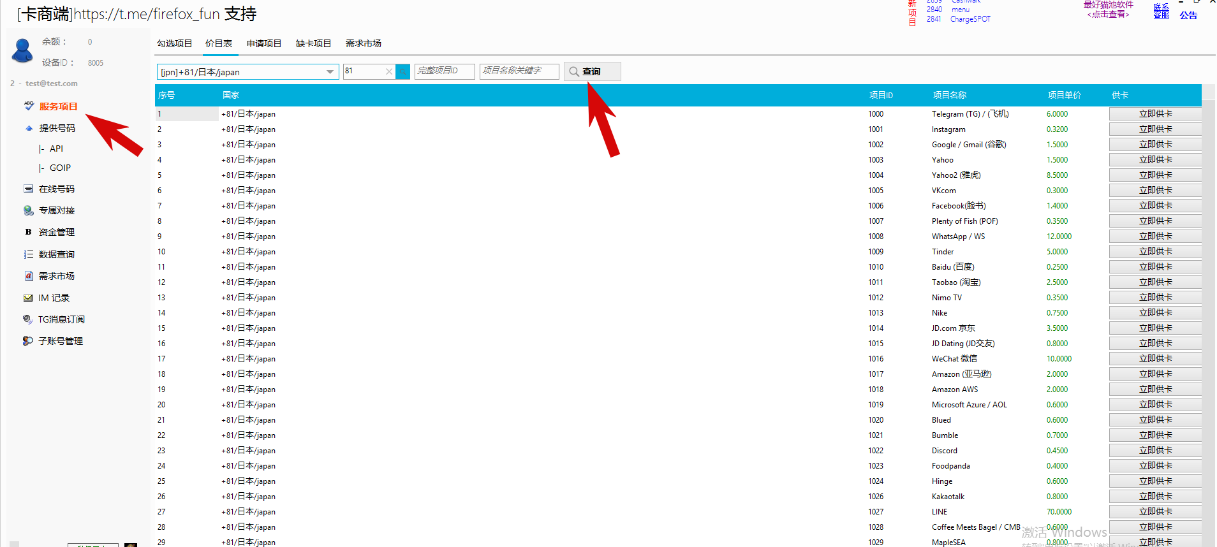Open the 公告 announcement link
The height and width of the screenshot is (547, 1217).
pyautogui.click(x=1188, y=15)
